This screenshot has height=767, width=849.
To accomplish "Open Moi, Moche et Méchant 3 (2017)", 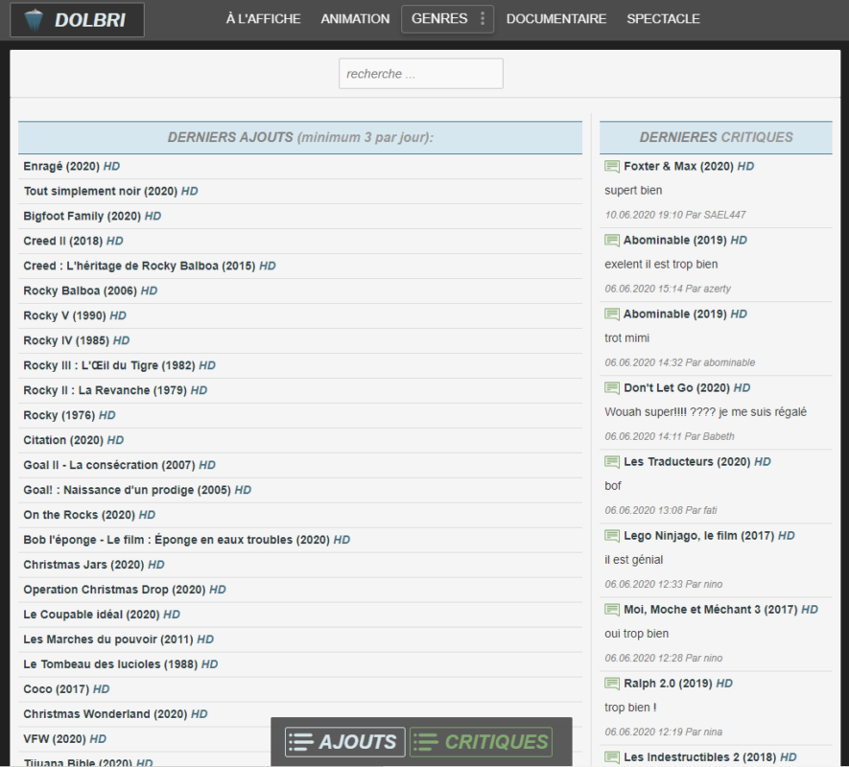I will point(720,610).
